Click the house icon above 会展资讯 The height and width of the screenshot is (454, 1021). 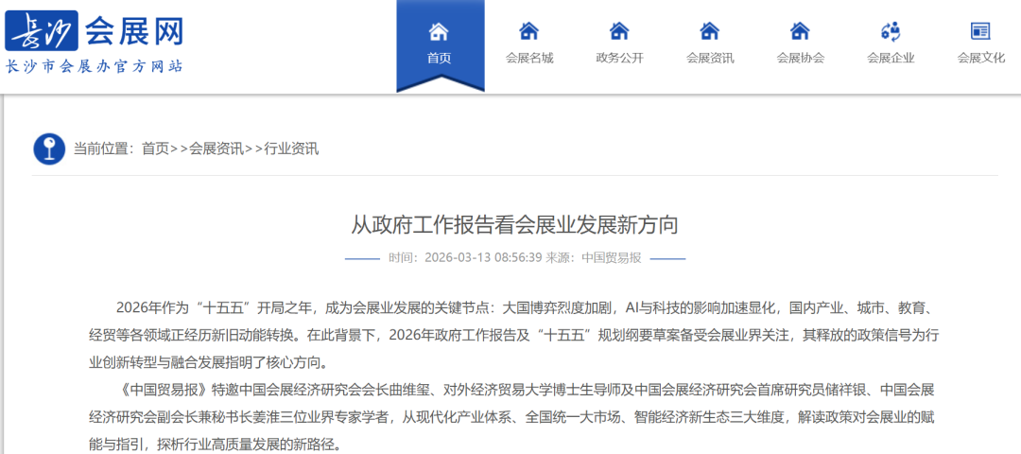point(710,30)
